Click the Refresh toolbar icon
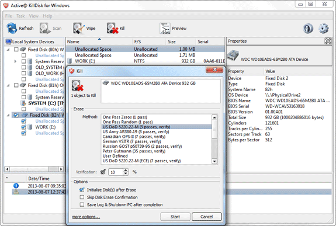This screenshot has height=226, width=336. [12, 28]
